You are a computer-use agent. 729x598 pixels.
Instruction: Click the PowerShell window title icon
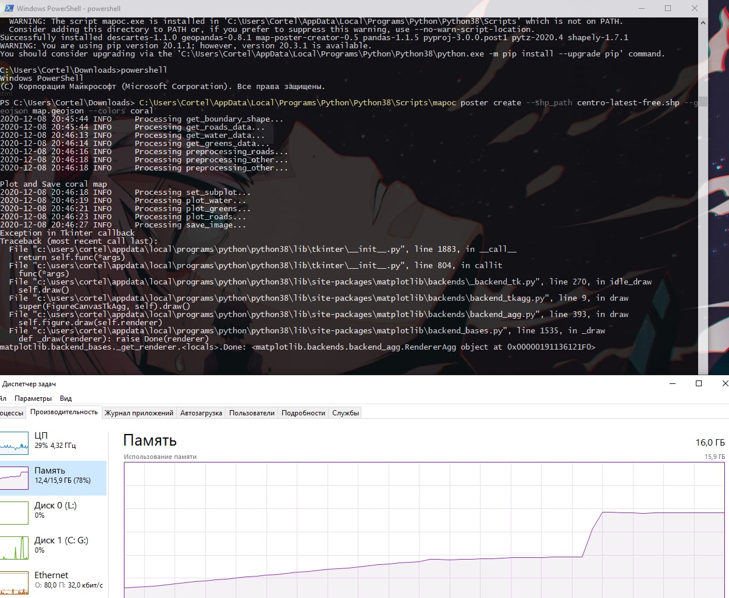tap(9, 8)
